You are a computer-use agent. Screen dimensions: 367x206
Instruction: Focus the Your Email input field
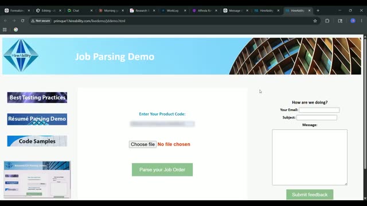pos(319,110)
